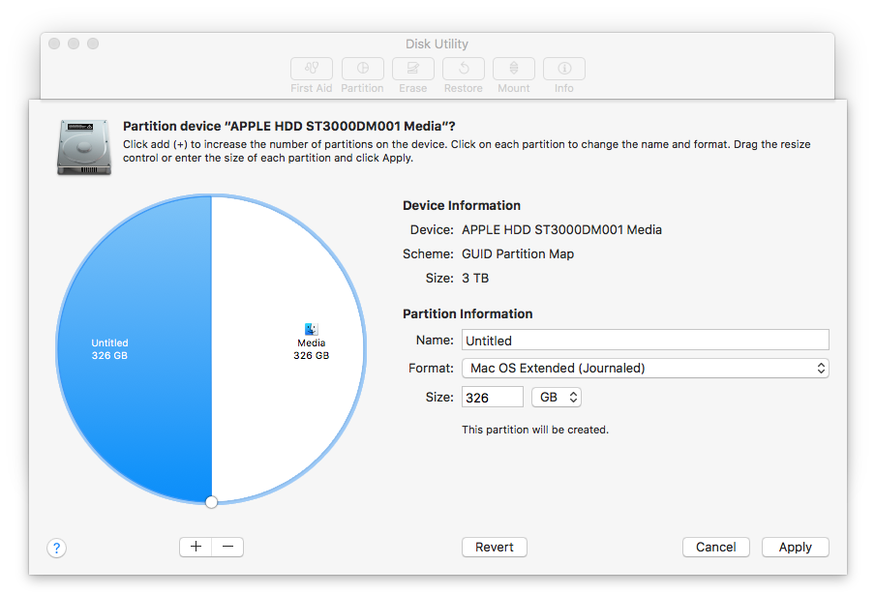
Task: Click the GUID Partition Map scheme text
Action: click(x=518, y=253)
